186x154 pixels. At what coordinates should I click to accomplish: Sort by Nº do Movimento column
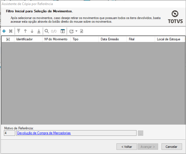coord(56,39)
